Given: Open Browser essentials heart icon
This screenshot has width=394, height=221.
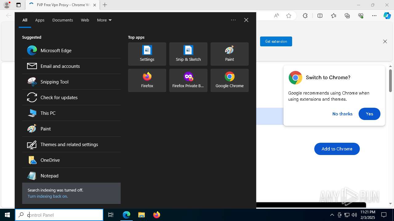Looking at the screenshot, I should click(x=361, y=16).
